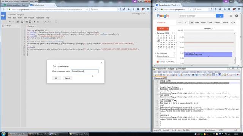The width and height of the screenshot is (243, 136).
Task: Click the lightbulb icon in script editor toolbar
Action: pyautogui.click(x=56, y=22)
